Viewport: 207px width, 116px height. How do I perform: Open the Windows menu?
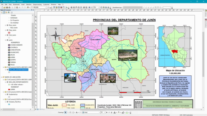[54, 5]
